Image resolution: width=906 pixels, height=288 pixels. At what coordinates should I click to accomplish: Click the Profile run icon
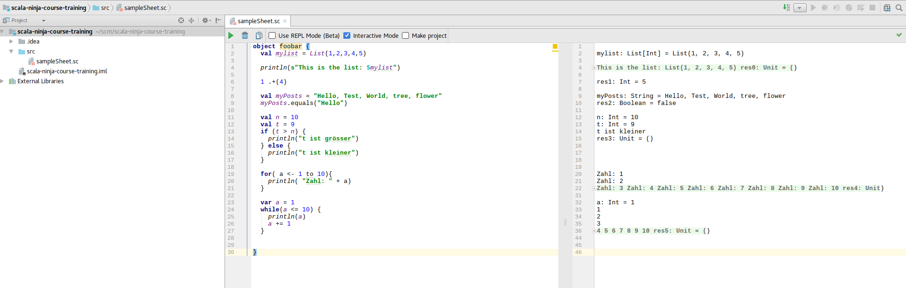click(849, 8)
